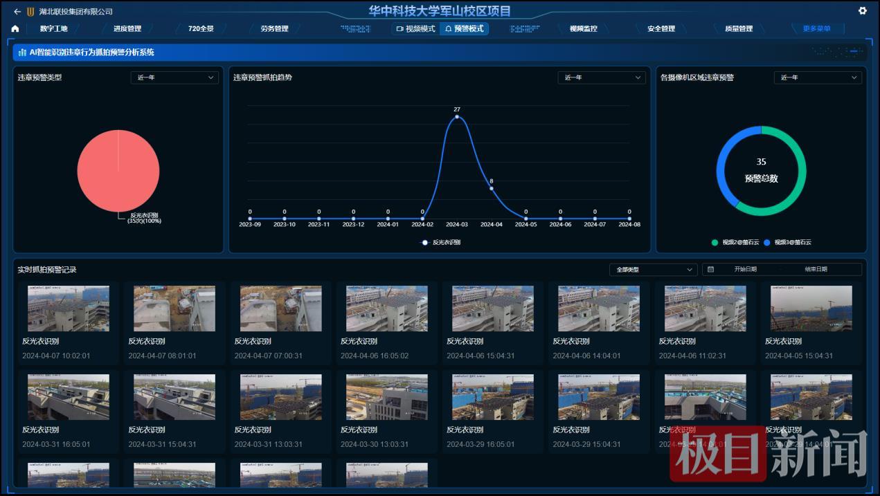The image size is (880, 496).
Task: Open the settings gear at top right
Action: tap(863, 10)
